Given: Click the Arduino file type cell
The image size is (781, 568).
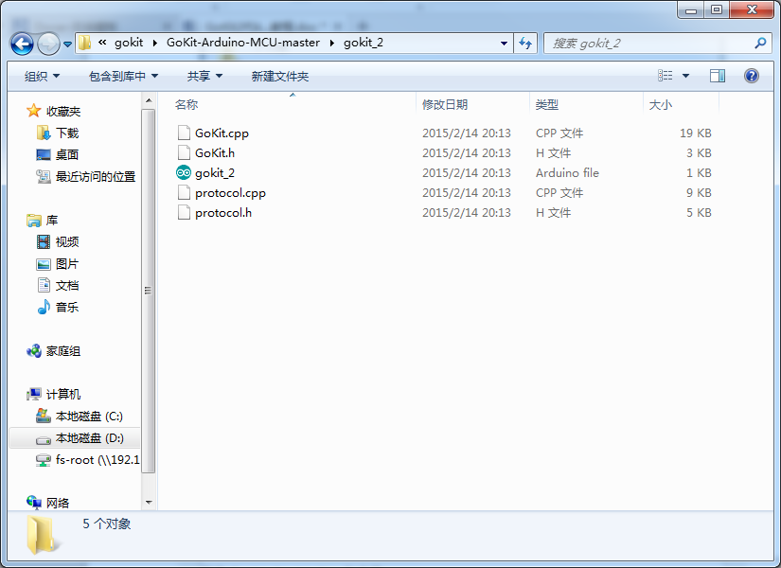Looking at the screenshot, I should tap(567, 173).
